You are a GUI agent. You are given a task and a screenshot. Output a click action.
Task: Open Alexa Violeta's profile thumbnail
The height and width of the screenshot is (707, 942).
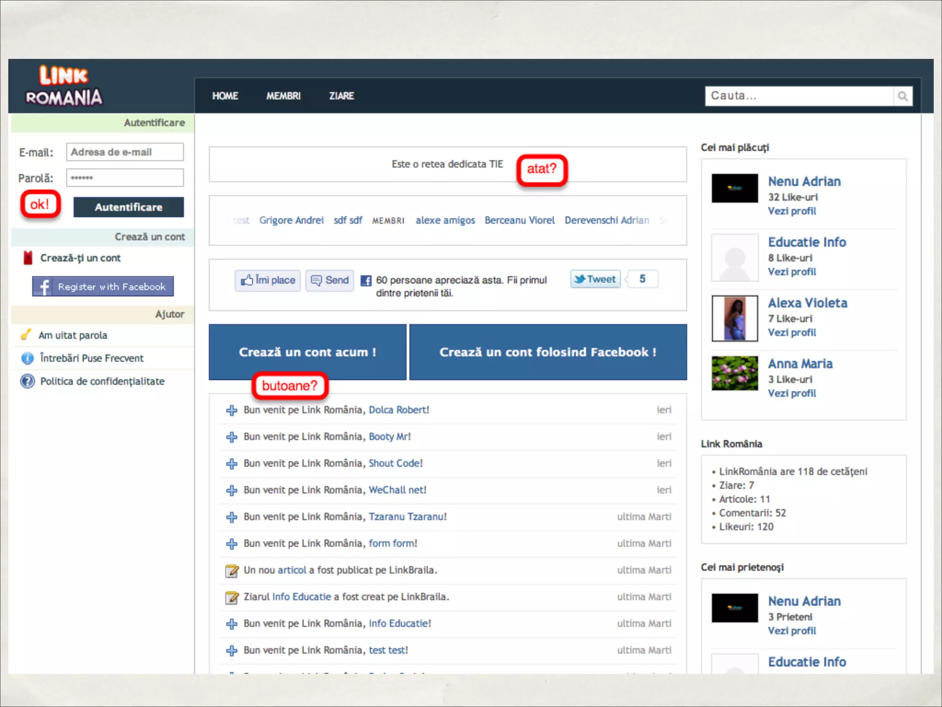[735, 318]
